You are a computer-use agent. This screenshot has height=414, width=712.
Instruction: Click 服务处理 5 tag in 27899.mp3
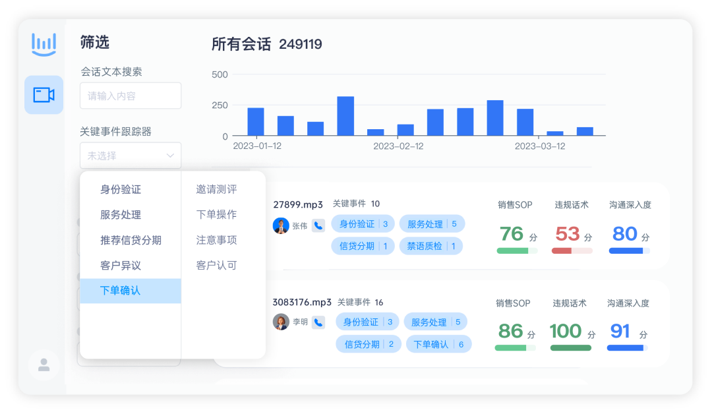tap(432, 223)
